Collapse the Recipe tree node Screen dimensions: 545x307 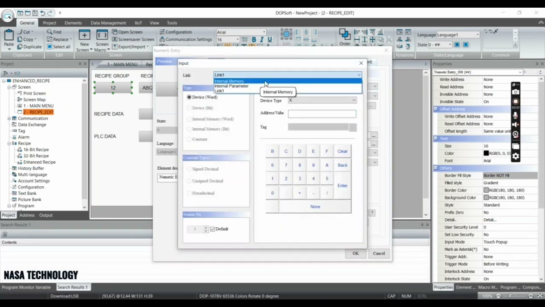click(x=9, y=143)
